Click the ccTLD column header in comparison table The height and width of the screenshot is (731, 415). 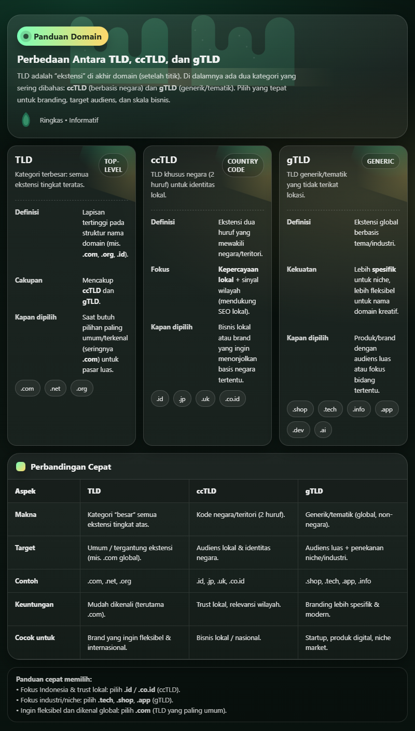point(206,491)
